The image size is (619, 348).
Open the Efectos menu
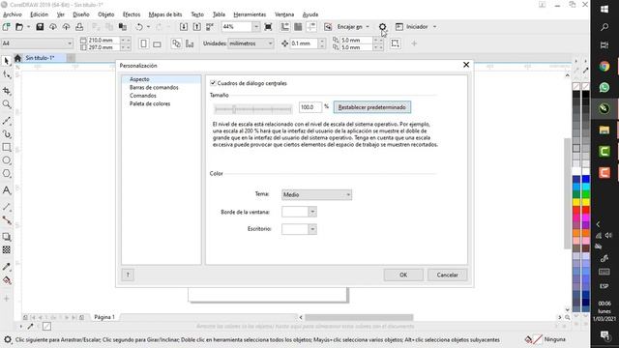pyautogui.click(x=132, y=14)
